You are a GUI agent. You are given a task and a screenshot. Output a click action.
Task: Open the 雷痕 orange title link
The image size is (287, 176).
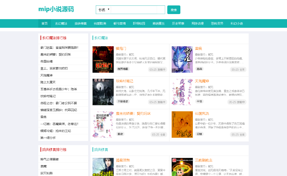[199, 49]
